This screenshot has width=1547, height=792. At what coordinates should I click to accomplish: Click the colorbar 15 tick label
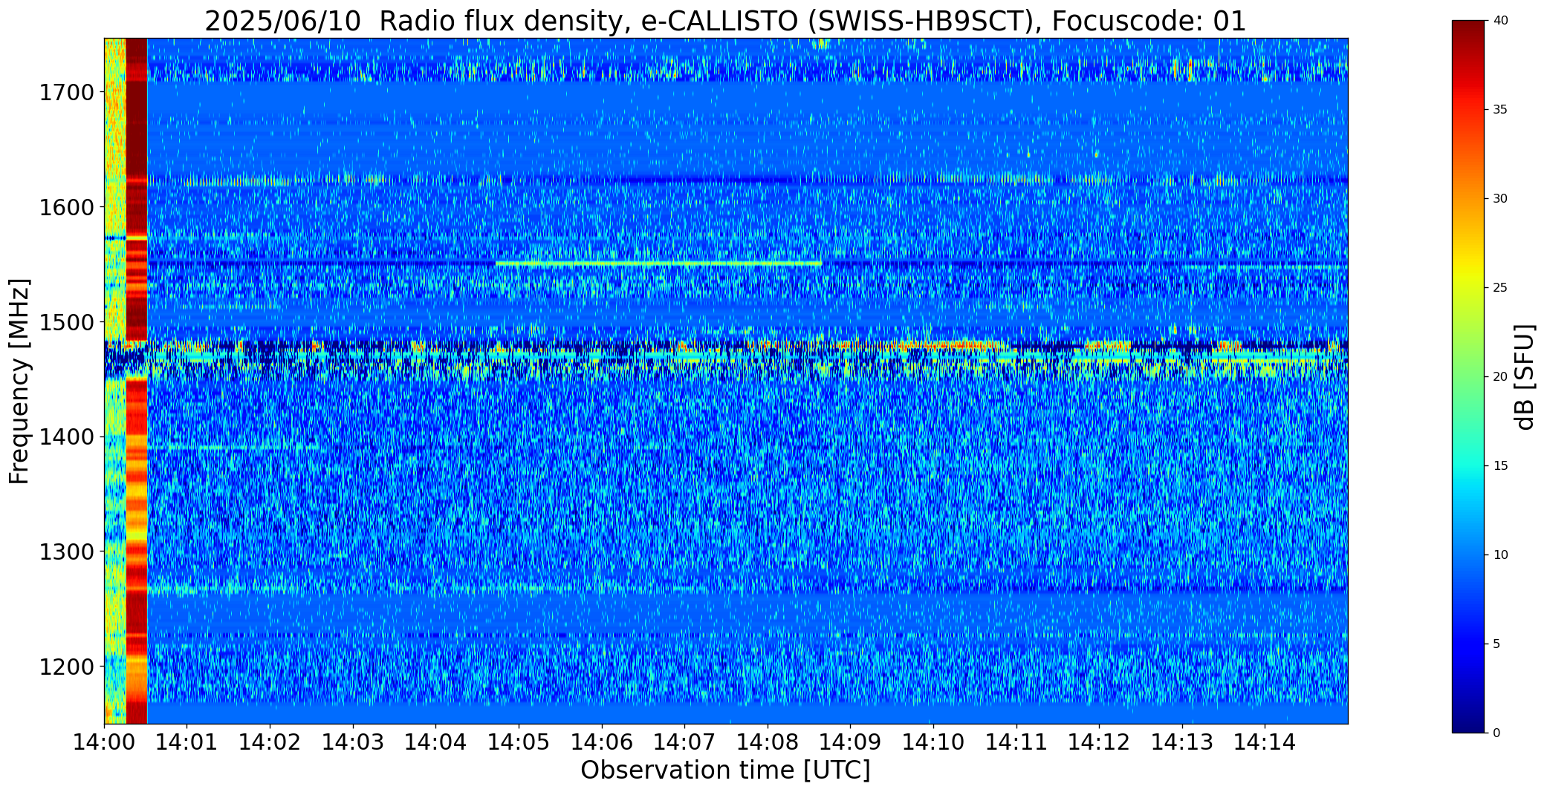[x=1500, y=466]
